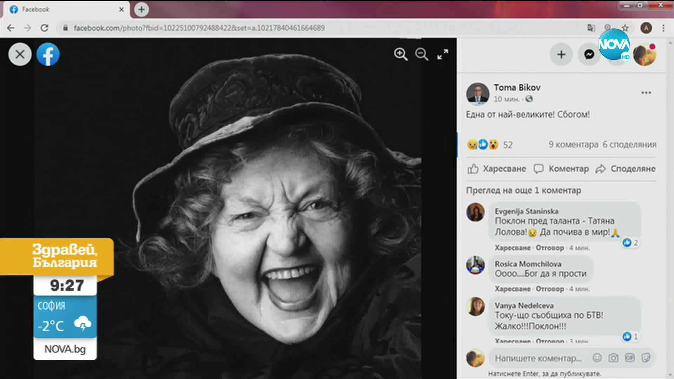This screenshot has width=674, height=379.
Task: Open the post options three-dots menu
Action: click(646, 93)
